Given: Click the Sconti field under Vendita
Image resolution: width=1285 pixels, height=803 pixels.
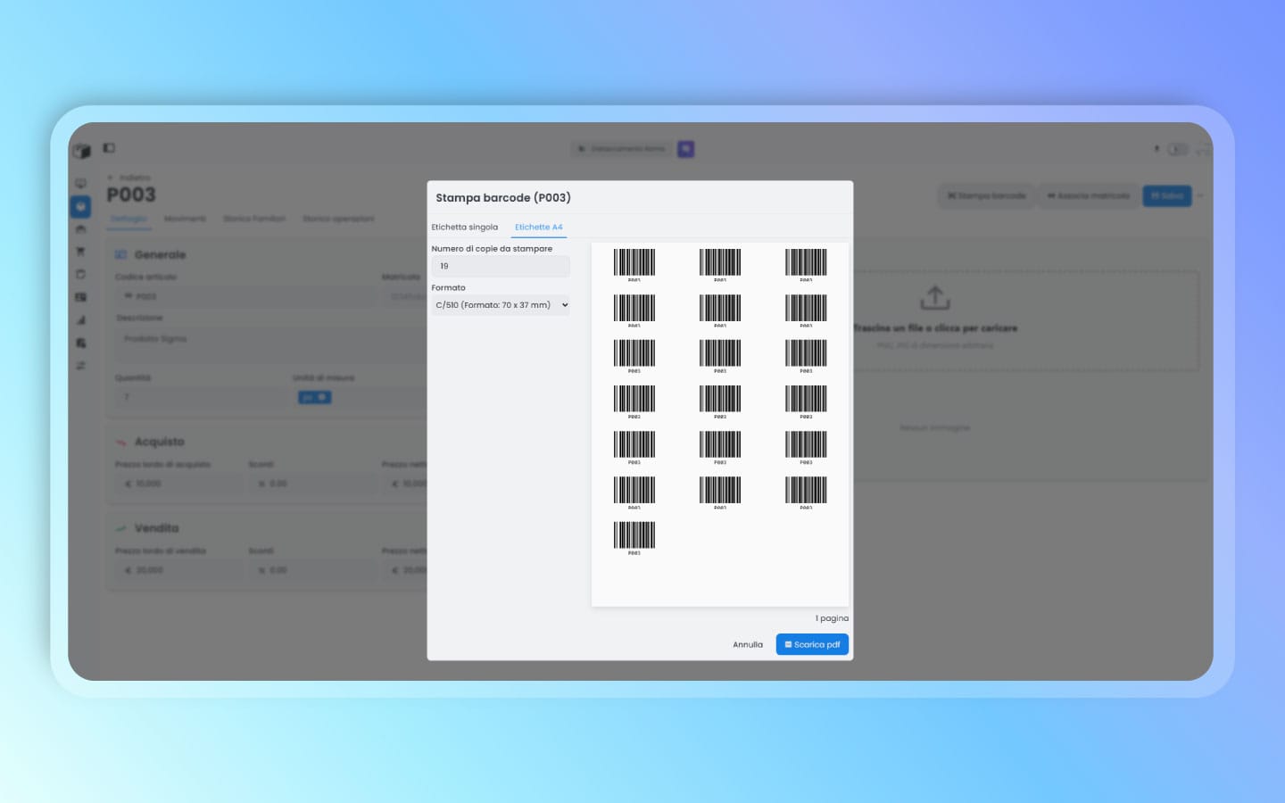Looking at the screenshot, I should point(312,570).
